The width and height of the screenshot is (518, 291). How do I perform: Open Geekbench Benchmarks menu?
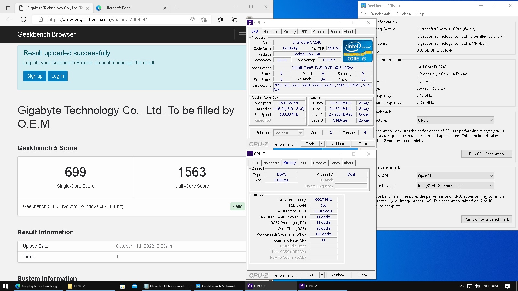pyautogui.click(x=381, y=14)
